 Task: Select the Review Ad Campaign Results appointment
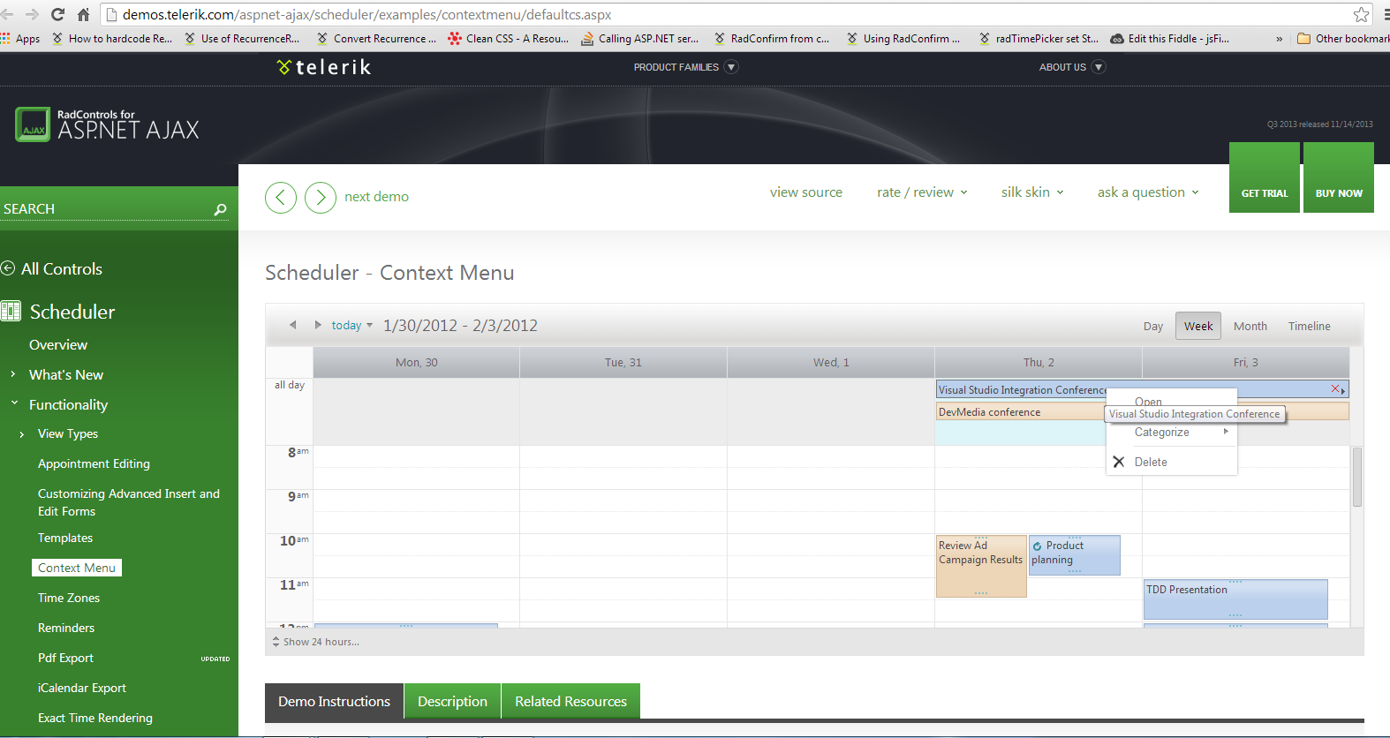pos(981,566)
